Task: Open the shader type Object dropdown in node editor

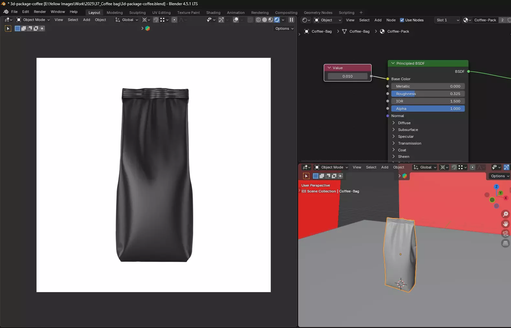Action: [328, 20]
